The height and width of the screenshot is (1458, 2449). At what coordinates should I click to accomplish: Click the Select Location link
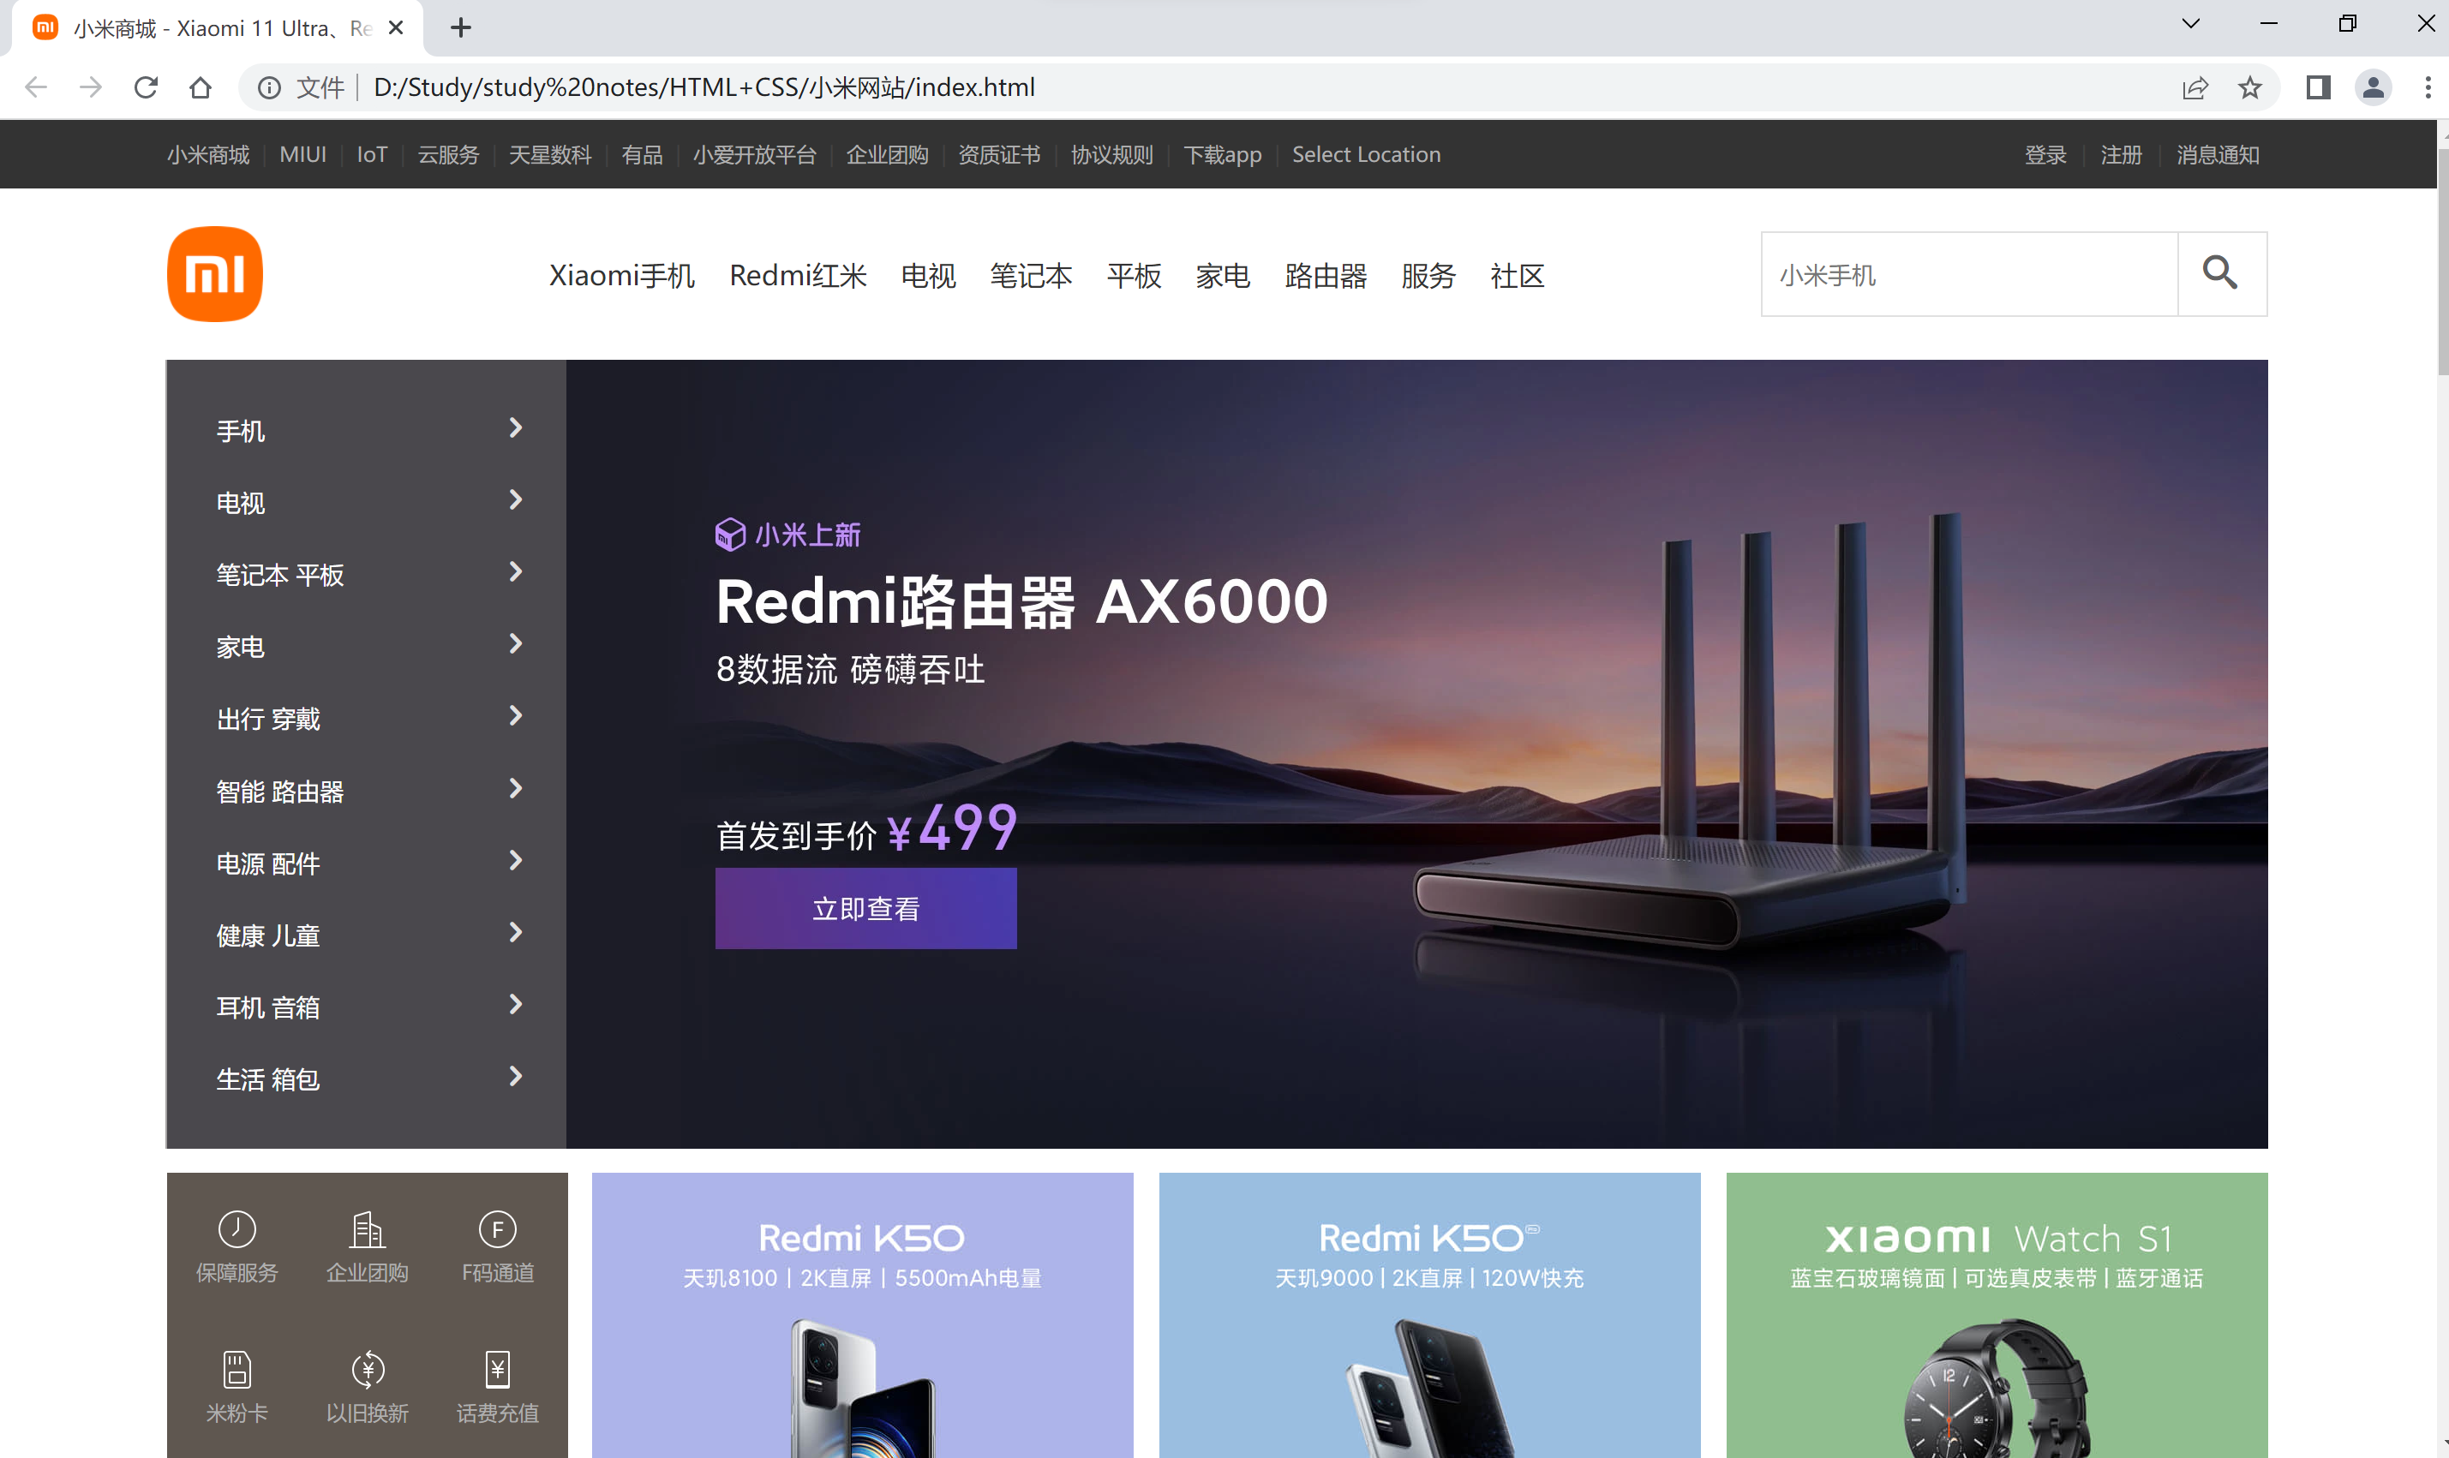1366,154
